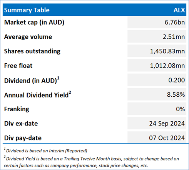Select the 6.76bn market cap value

pos(175,22)
